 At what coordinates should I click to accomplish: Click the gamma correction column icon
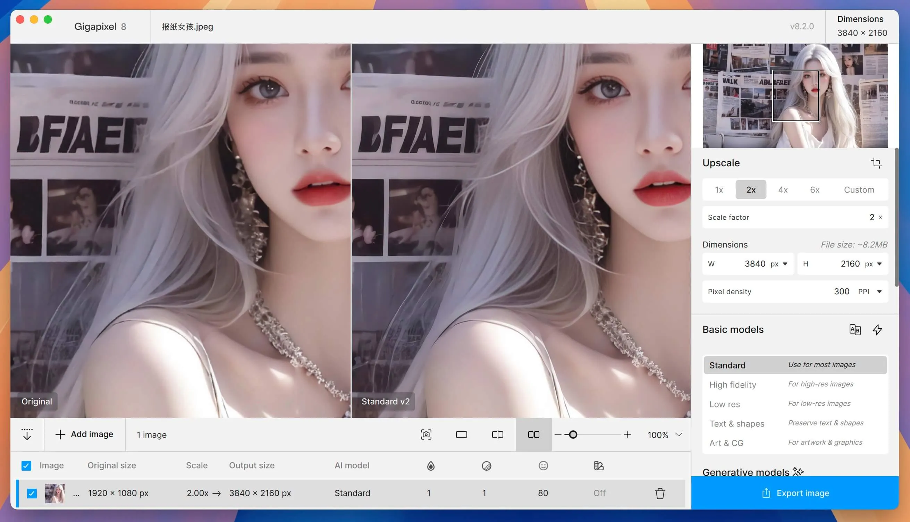point(599,465)
